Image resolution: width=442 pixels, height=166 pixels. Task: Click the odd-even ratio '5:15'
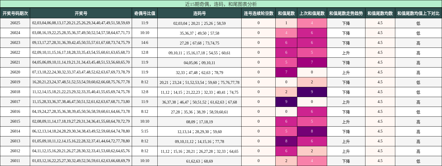(145, 131)
